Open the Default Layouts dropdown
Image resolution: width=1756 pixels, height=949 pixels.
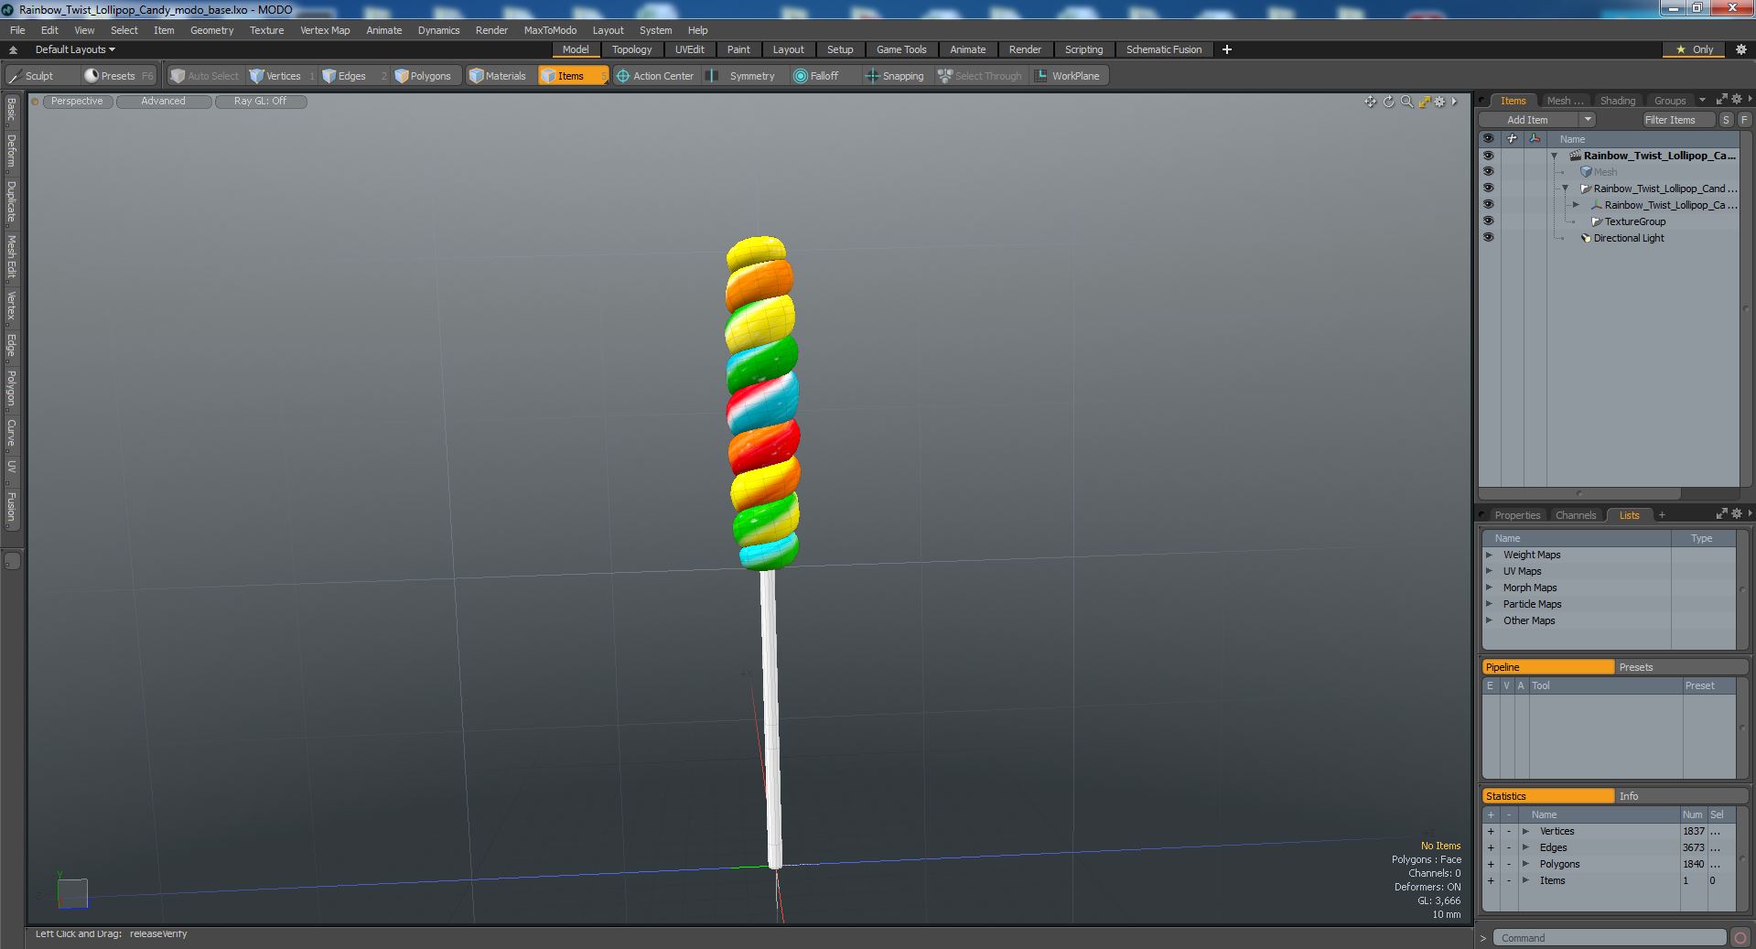[x=75, y=49]
